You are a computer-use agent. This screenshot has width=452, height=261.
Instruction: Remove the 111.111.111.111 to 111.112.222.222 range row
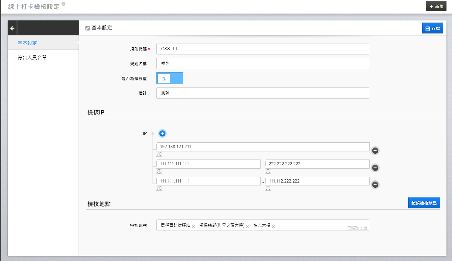point(375,184)
